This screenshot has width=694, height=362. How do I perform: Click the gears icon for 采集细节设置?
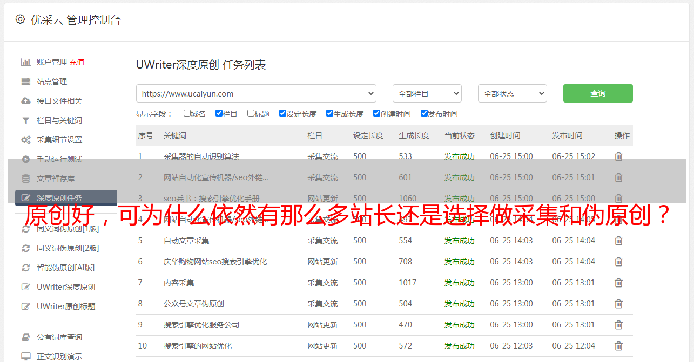(x=25, y=140)
